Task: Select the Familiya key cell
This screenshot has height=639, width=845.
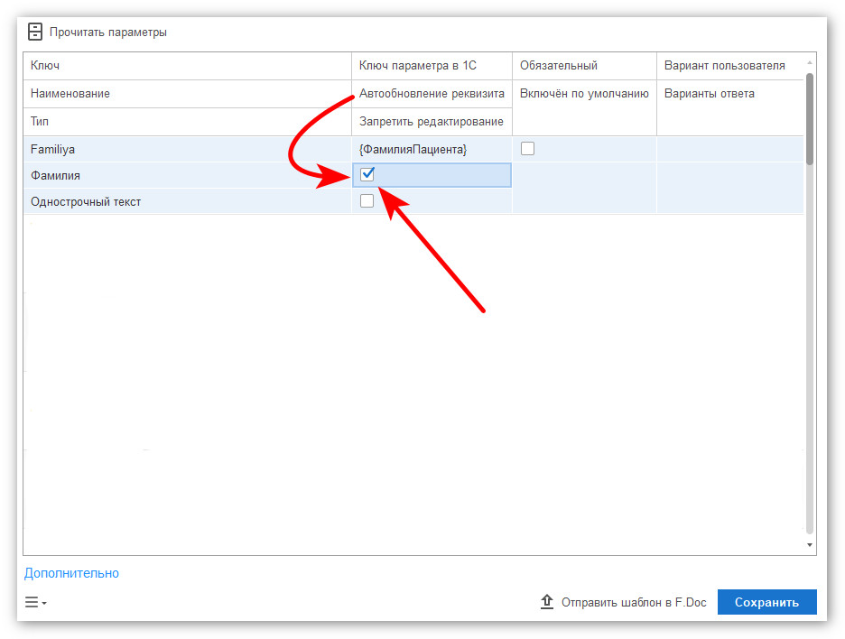Action: coord(188,149)
